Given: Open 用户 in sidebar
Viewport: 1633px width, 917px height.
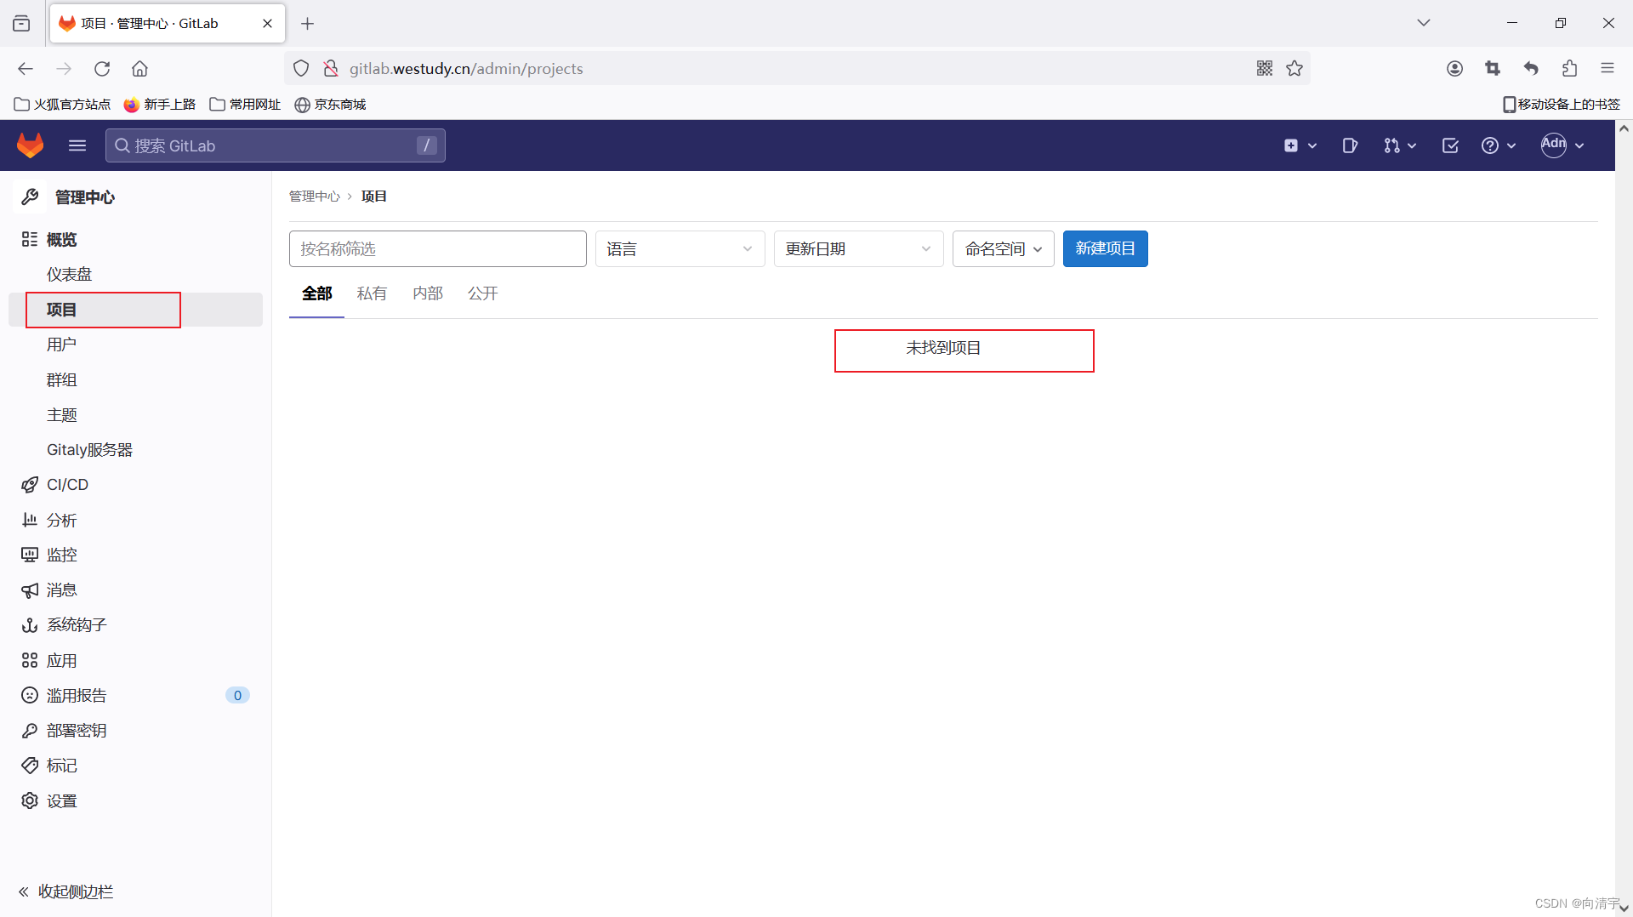Looking at the screenshot, I should coord(135,345).
